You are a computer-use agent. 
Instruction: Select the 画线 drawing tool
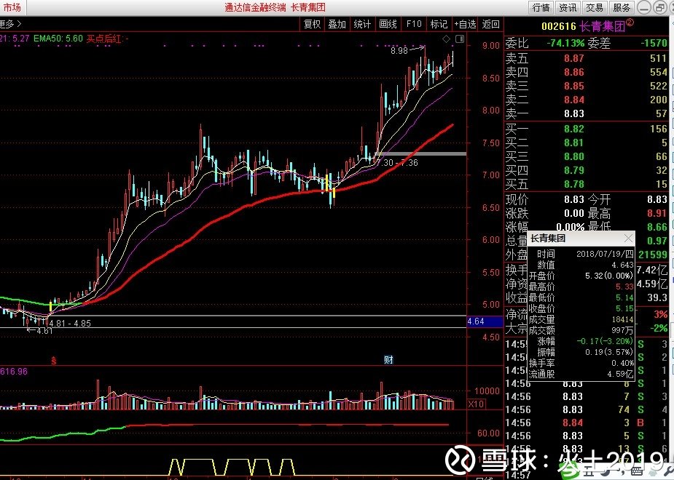tap(388, 24)
